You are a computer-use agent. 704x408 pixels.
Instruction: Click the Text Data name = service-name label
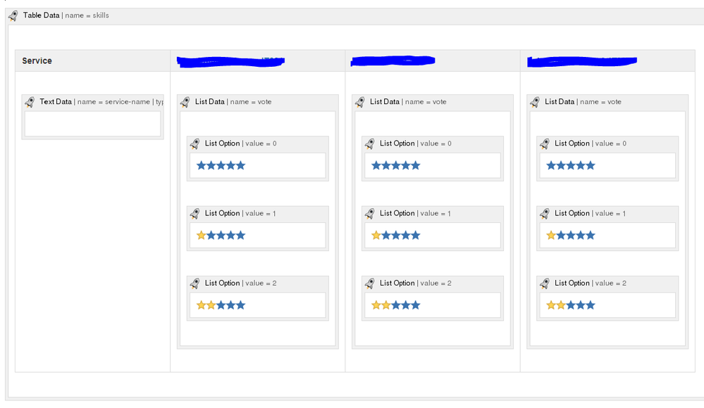[x=101, y=102]
